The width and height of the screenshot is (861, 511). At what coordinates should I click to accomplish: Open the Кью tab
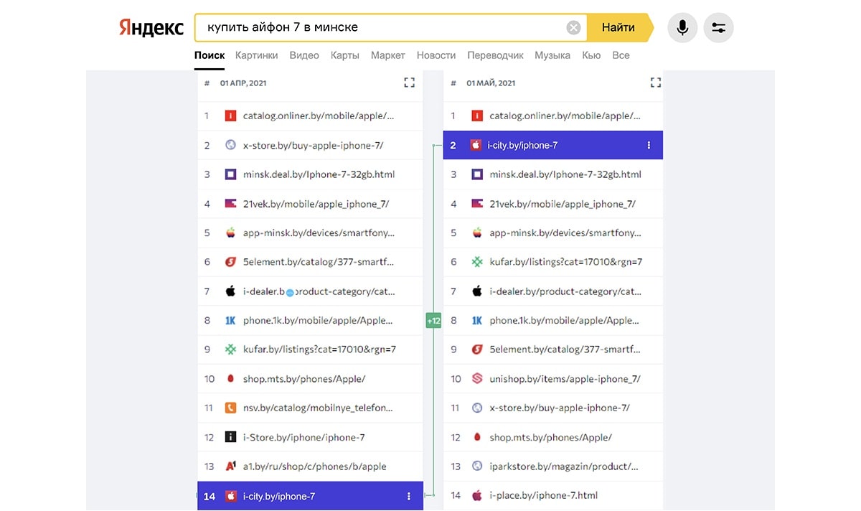point(591,55)
